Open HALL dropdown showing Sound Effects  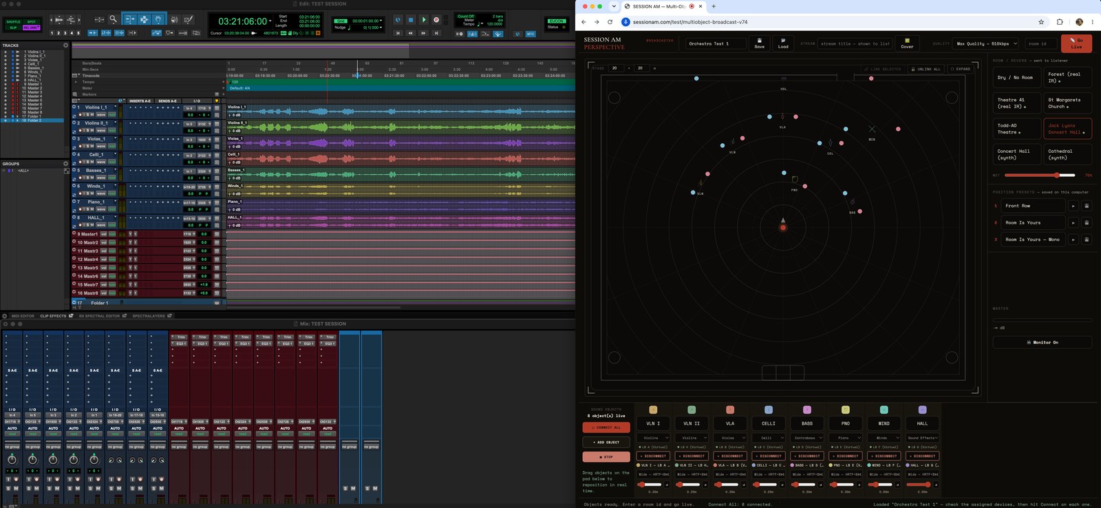point(922,438)
